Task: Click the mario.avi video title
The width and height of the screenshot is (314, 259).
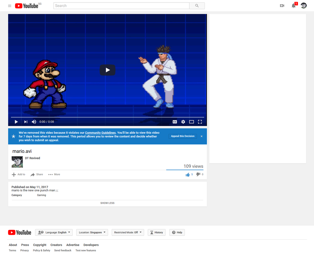Action: click(22, 151)
